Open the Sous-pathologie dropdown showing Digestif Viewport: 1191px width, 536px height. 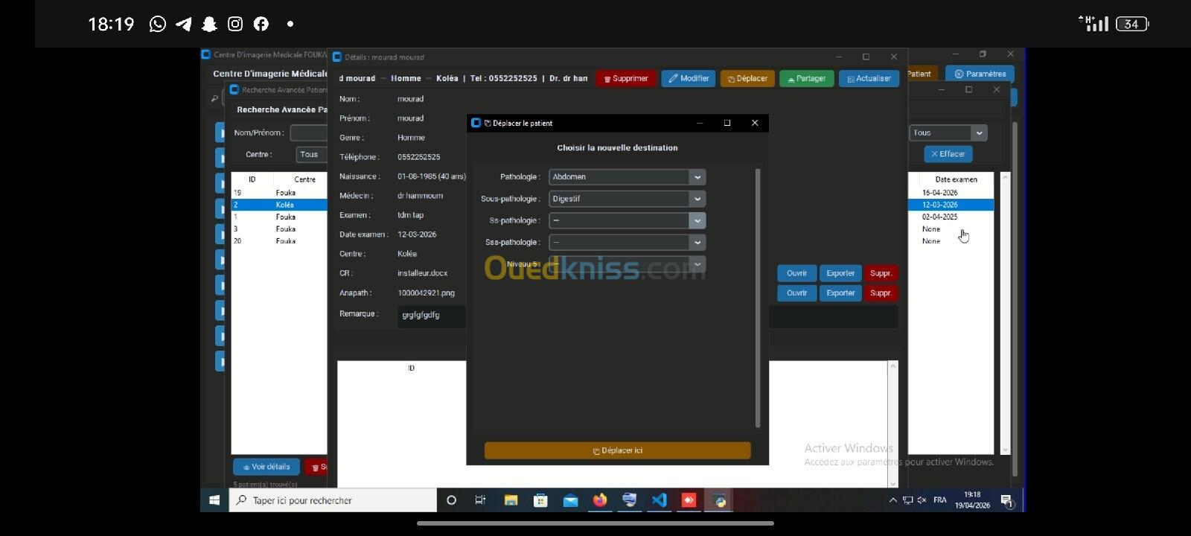pyautogui.click(x=627, y=199)
